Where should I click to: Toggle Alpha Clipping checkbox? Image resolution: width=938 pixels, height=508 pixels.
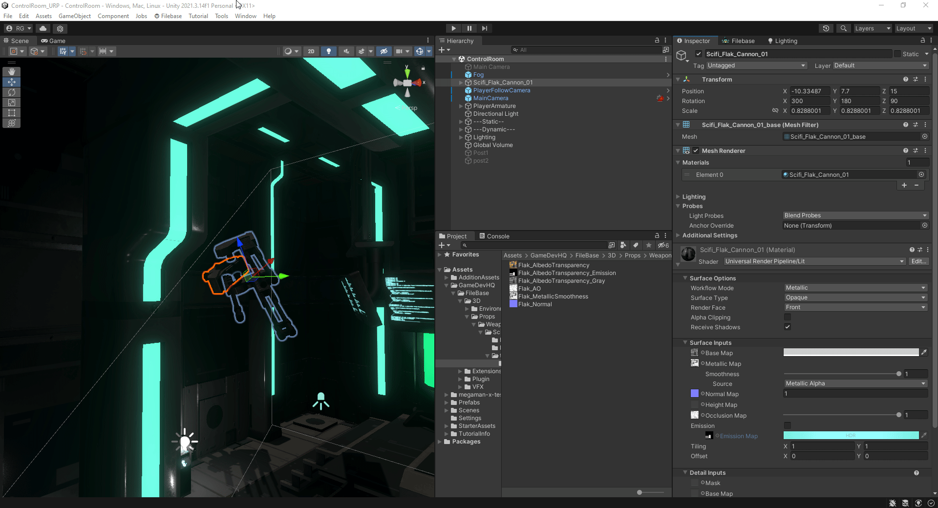(788, 317)
